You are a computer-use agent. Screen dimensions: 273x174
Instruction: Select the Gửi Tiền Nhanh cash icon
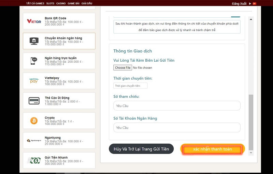pos(34,160)
